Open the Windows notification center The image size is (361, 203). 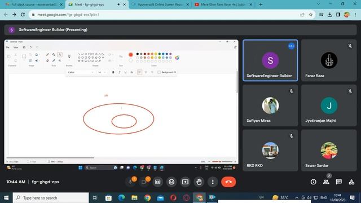352,198
